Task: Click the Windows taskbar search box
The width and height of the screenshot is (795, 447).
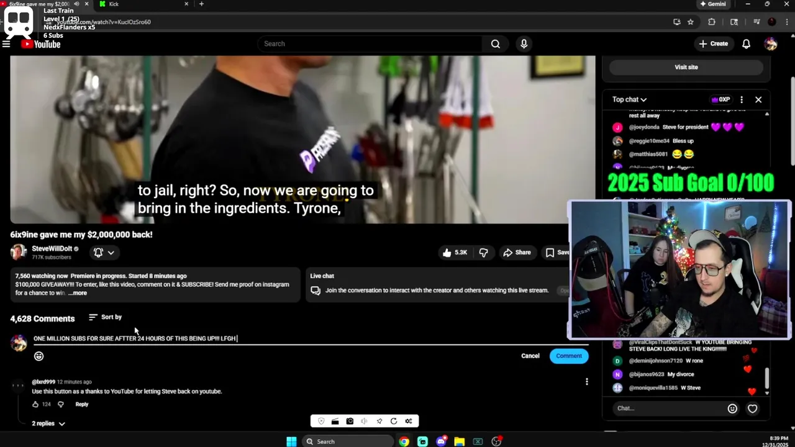Action: pos(348,441)
